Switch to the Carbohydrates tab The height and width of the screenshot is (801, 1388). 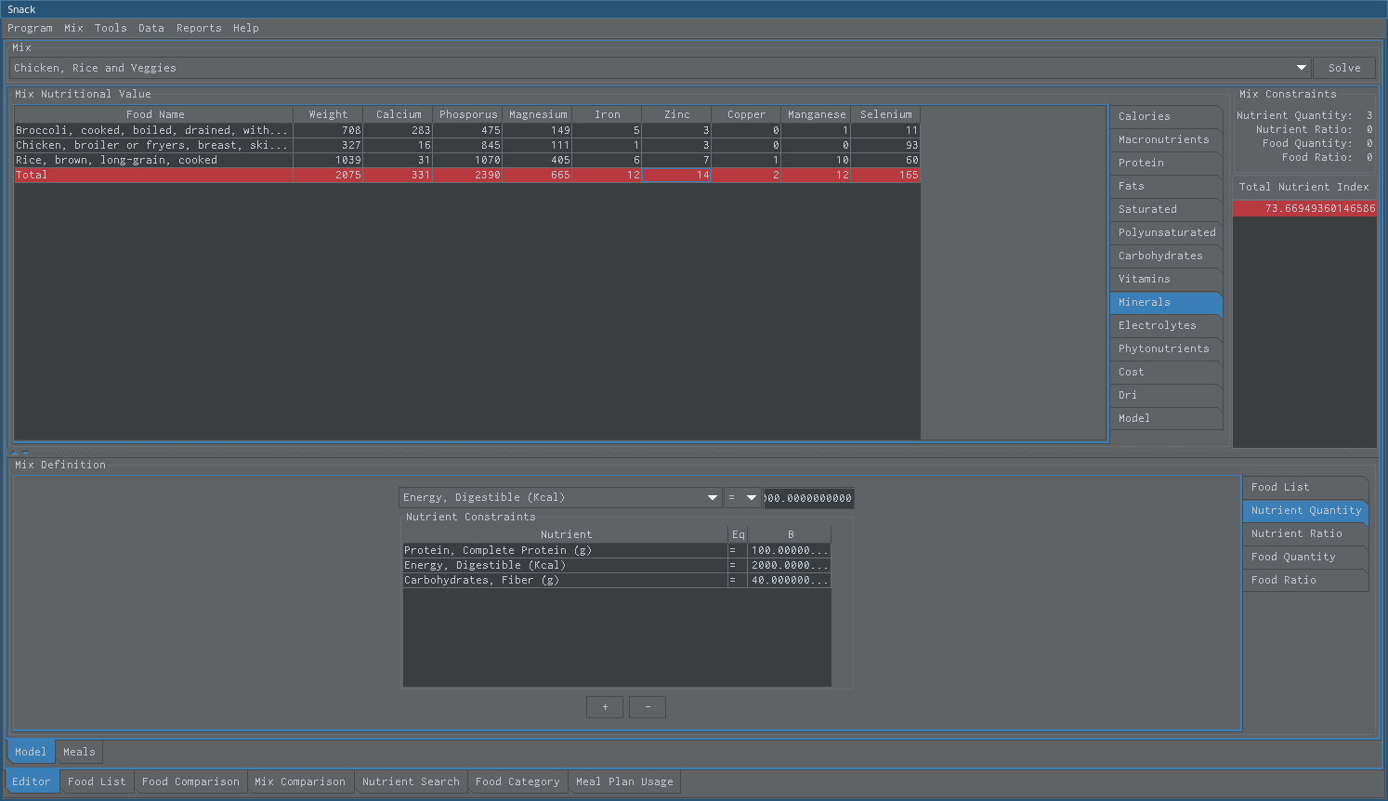[1166, 256]
